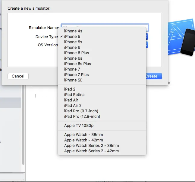Viewport: 195px width, 182px height.
Task: Open the OS Version popup arrows
Action: click(x=147, y=45)
